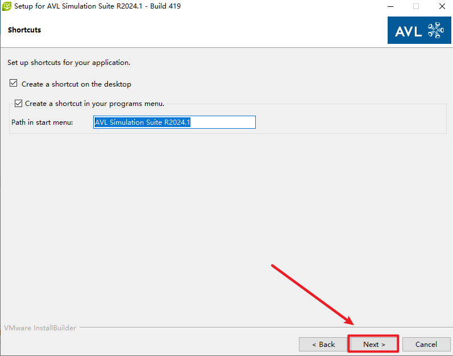
Task: Click the installer icon in the title bar
Action: (7, 6)
